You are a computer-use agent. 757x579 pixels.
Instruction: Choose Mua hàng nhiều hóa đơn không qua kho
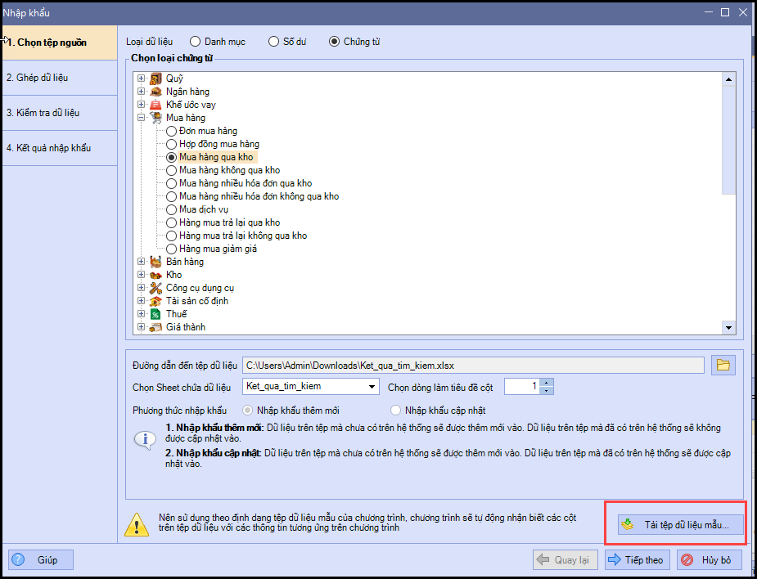pyautogui.click(x=171, y=196)
